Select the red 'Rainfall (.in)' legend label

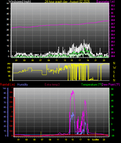point(7,85)
